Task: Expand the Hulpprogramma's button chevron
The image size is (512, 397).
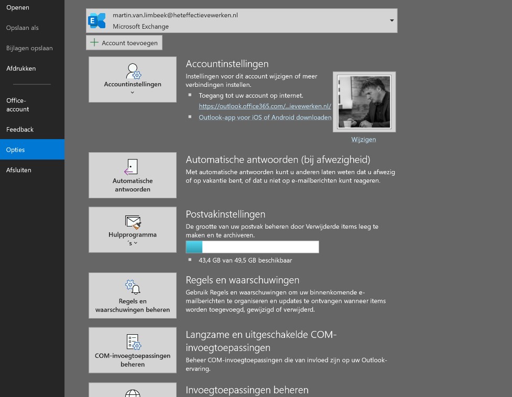Action: (136, 243)
